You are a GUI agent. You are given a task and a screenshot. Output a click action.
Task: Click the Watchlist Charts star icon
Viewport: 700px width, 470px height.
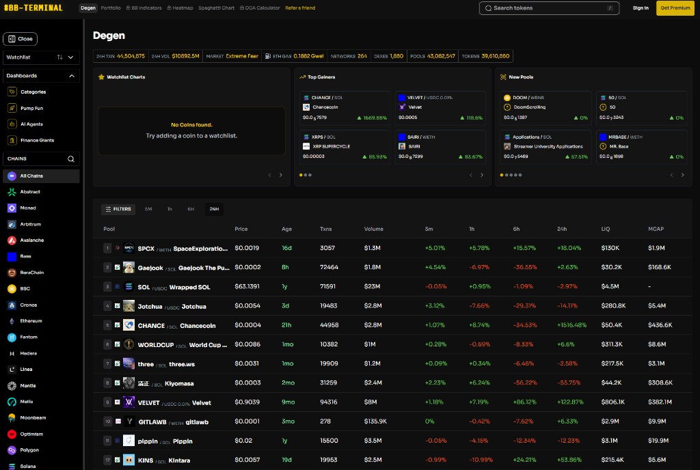tap(101, 77)
